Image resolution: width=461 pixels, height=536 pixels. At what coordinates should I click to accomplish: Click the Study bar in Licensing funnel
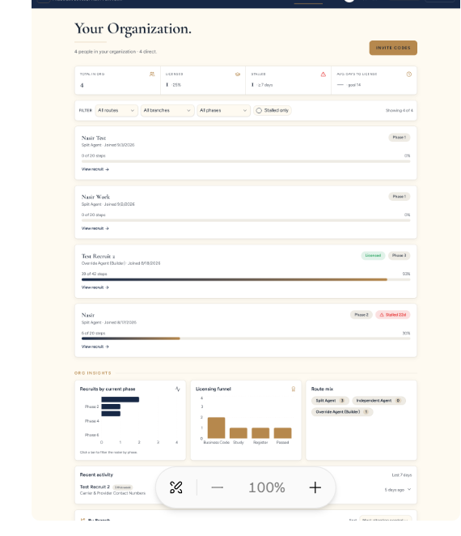pos(239,433)
